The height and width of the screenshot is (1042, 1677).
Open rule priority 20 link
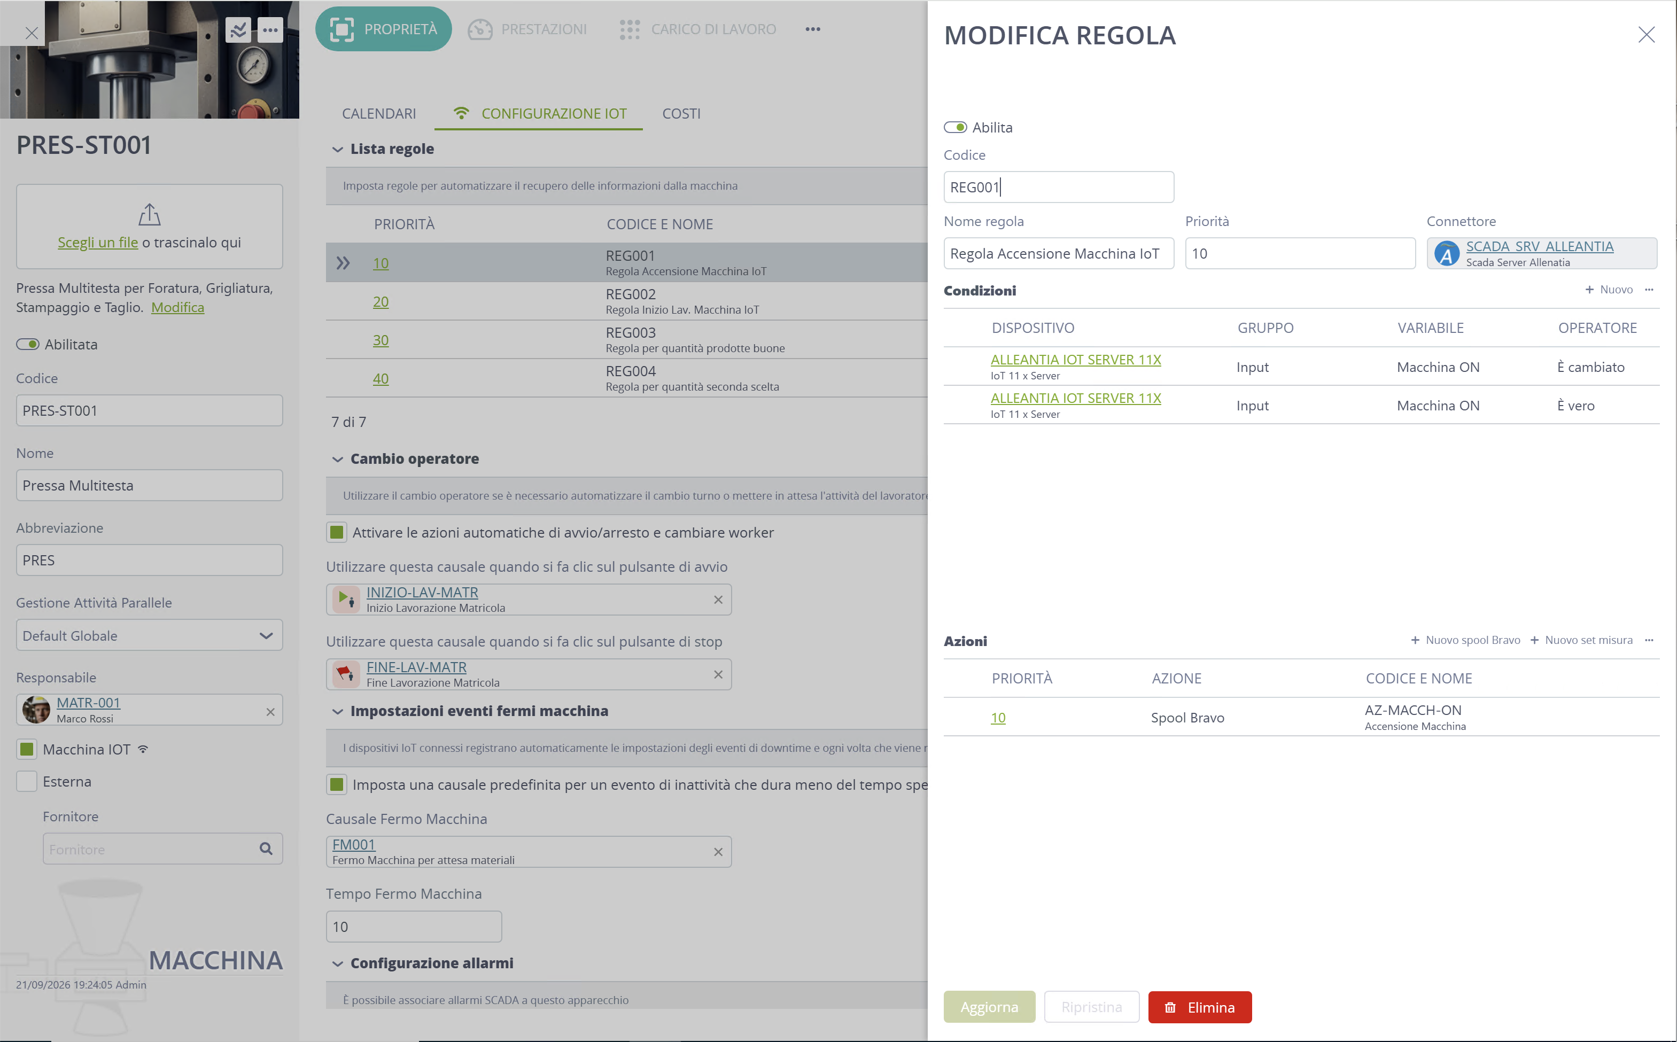(x=381, y=302)
